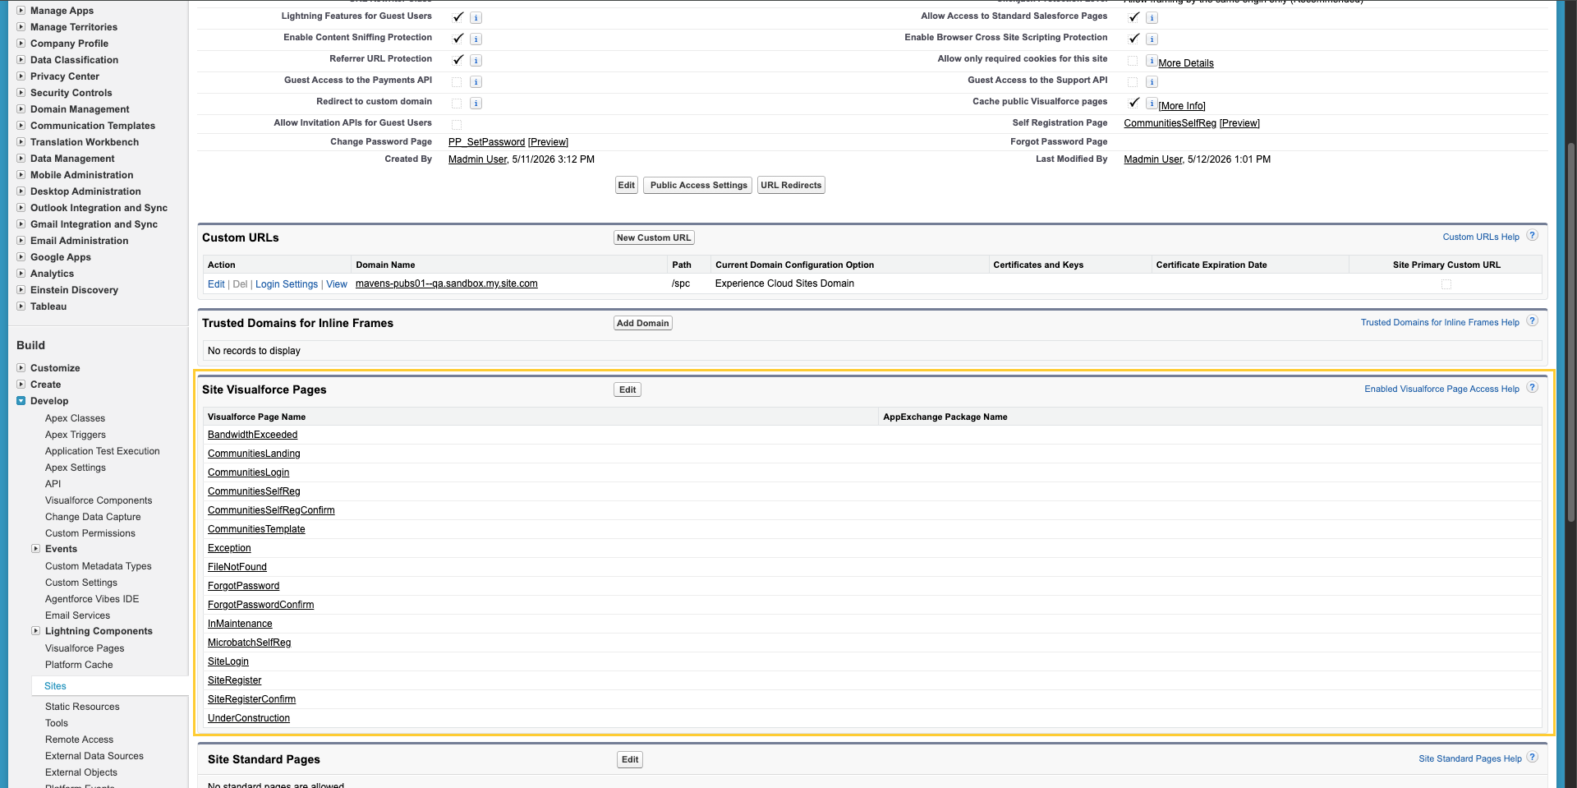Expand Security Controls tree node

click(21, 93)
